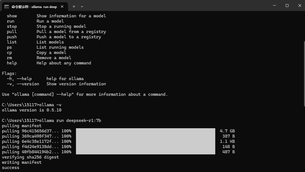Click progress bar for 96c415656d37 layer

click(x=146, y=131)
